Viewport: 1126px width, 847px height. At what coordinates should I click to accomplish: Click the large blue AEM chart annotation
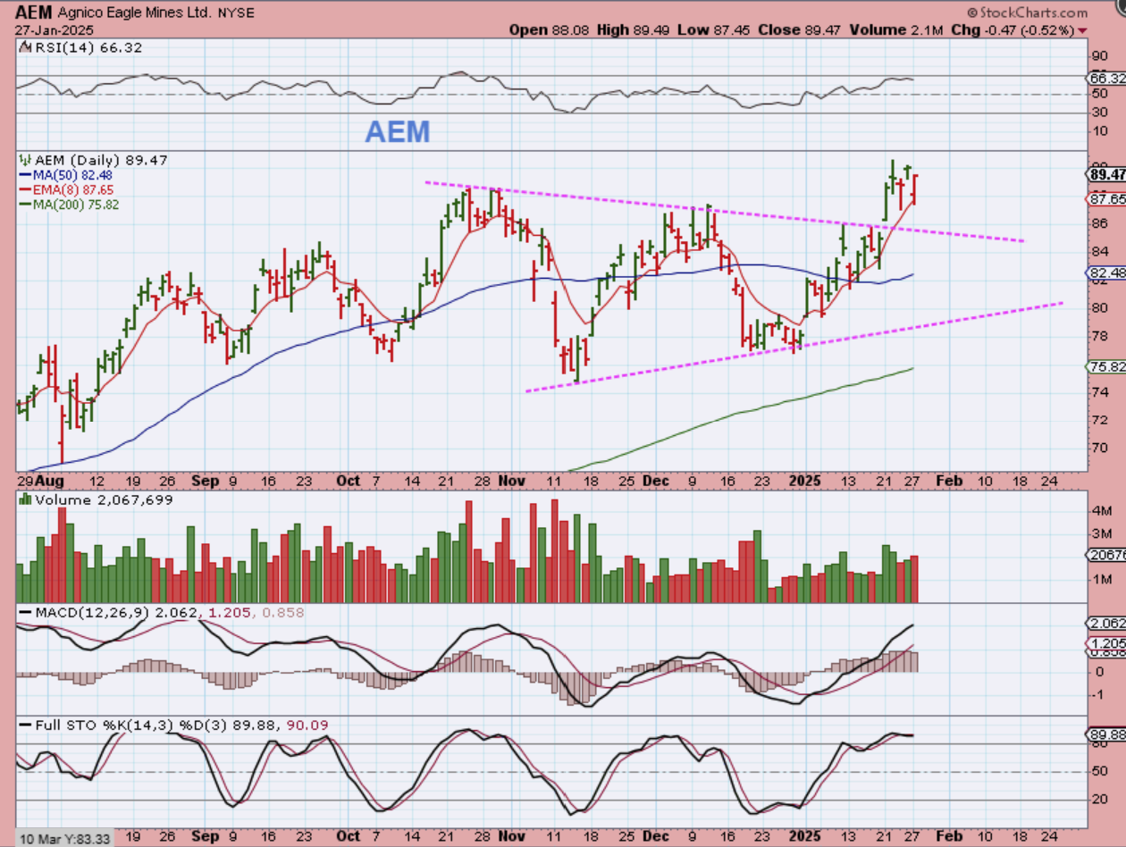coord(398,132)
